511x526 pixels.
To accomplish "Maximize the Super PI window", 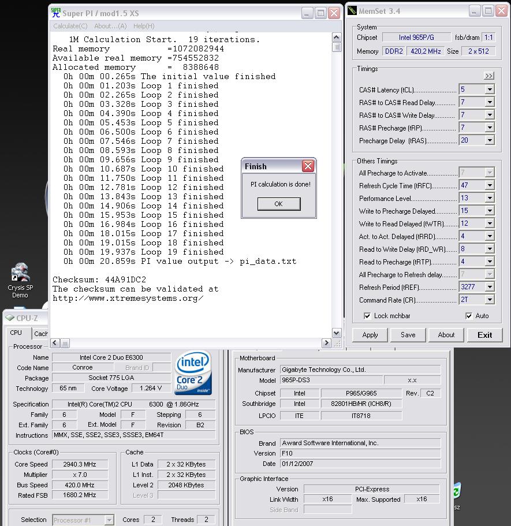I will (x=320, y=13).
